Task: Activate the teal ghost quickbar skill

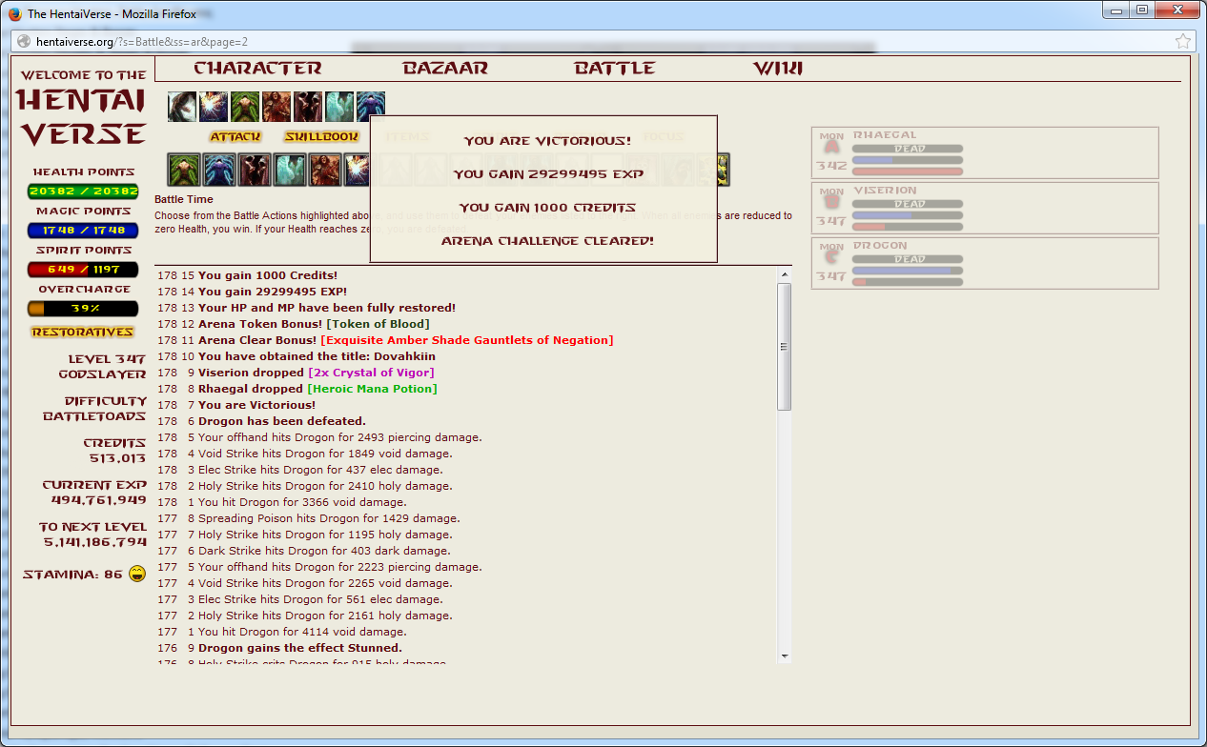Action: click(x=290, y=170)
